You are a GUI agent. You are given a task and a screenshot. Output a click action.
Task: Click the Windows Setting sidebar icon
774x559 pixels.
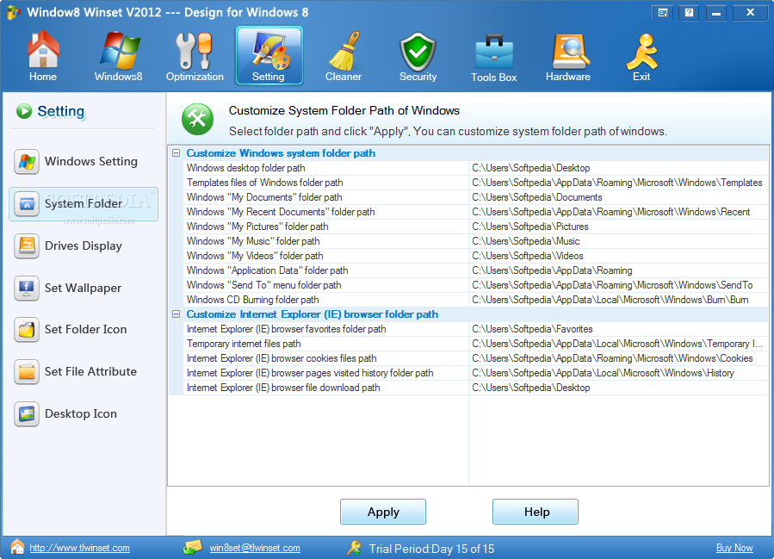tap(27, 161)
